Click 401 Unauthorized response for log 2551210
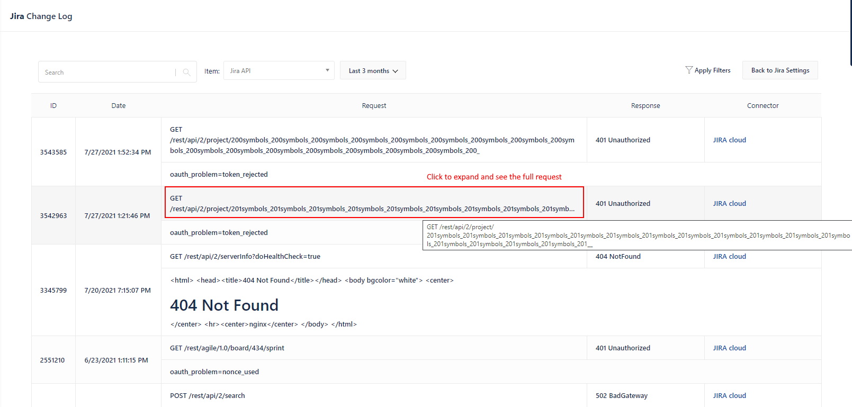 point(623,348)
